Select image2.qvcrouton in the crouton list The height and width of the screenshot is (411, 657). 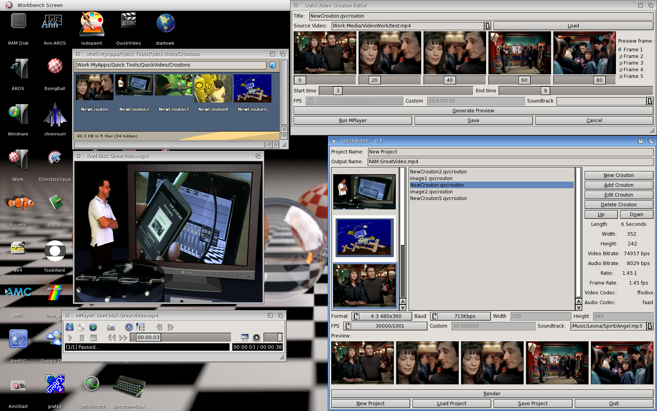click(431, 192)
